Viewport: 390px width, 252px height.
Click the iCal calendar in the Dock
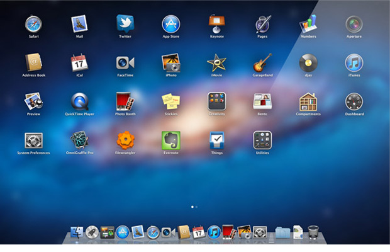tap(199, 232)
